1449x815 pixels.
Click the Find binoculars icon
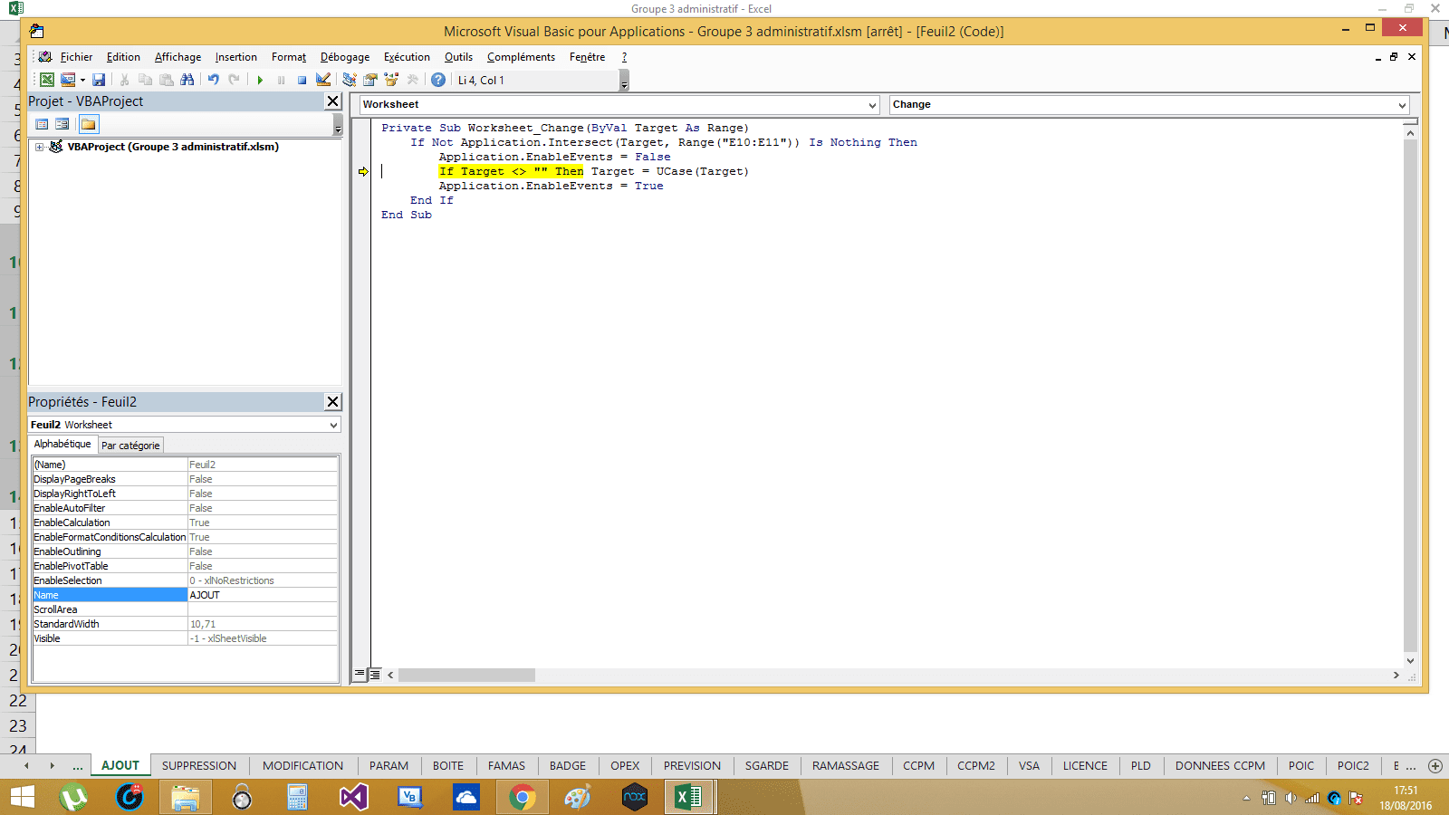pos(187,80)
